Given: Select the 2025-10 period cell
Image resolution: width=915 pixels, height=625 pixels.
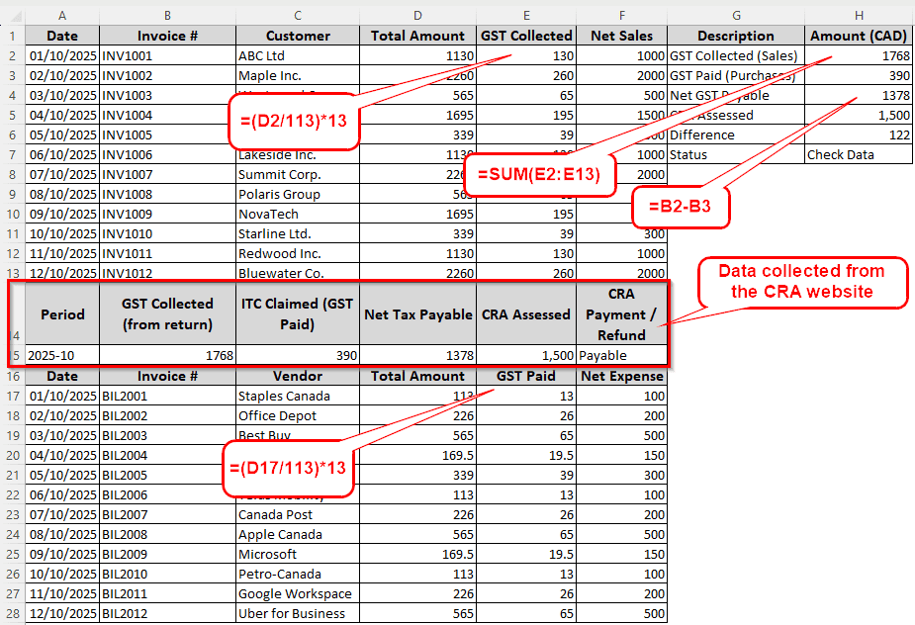Looking at the screenshot, I should coord(62,355).
